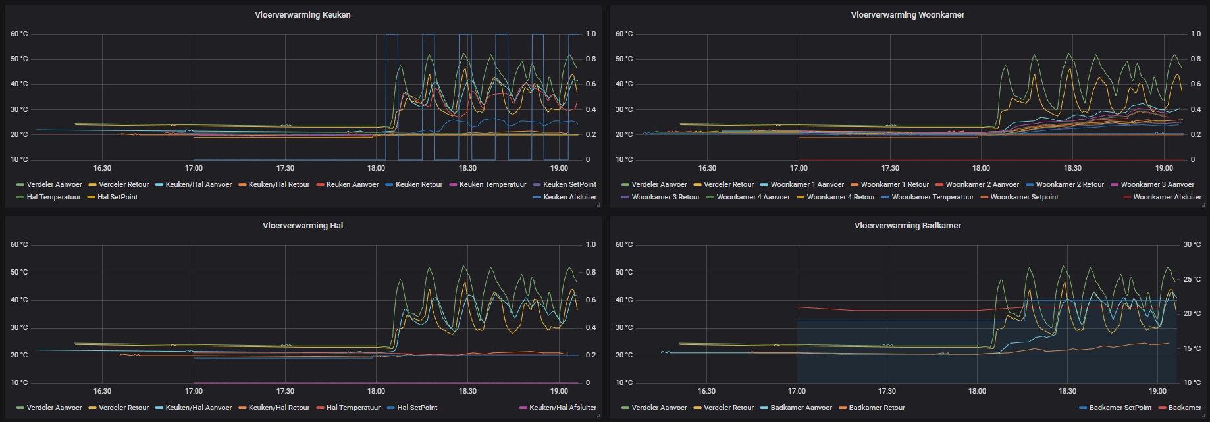
Task: Toggle the plain Badkamer series legend entry
Action: tap(1185, 408)
